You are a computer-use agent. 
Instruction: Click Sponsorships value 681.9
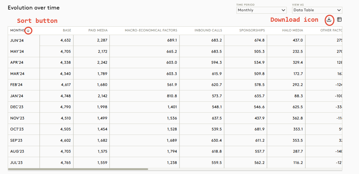tap(259, 129)
